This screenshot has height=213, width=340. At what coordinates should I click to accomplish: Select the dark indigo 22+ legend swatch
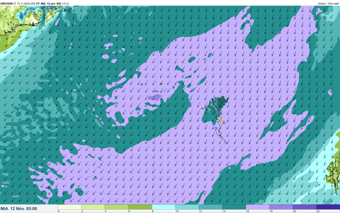pos(328,207)
